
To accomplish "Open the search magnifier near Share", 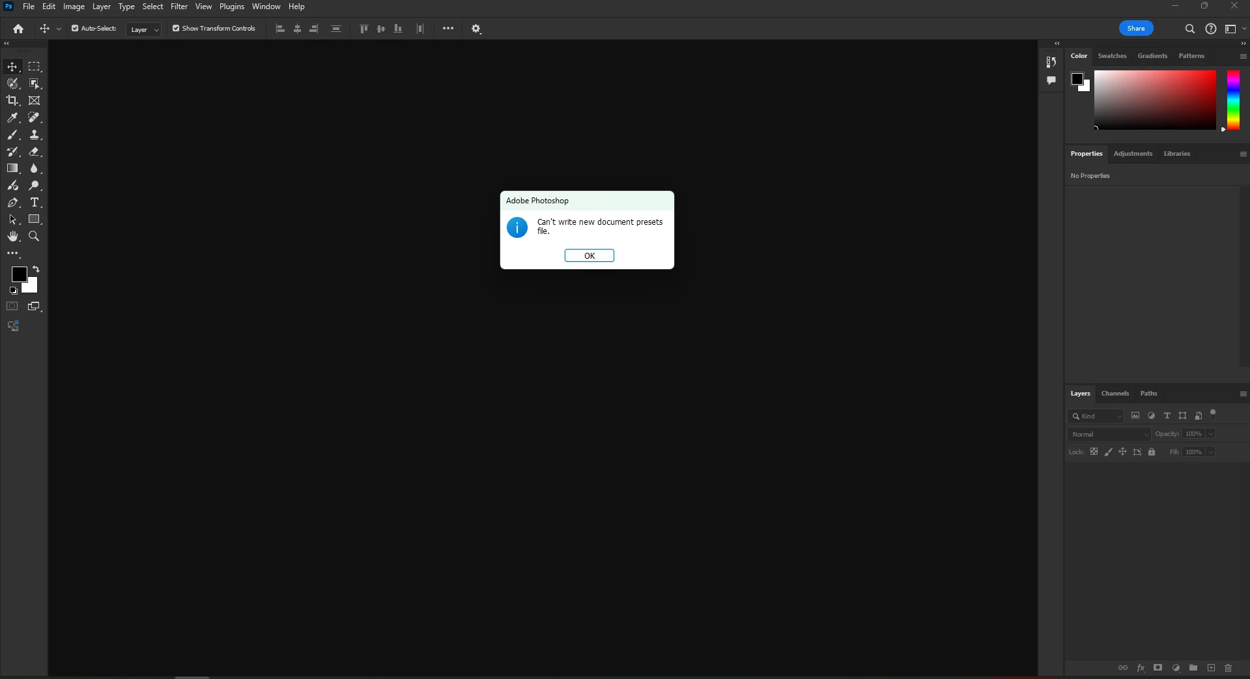I will 1189,29.
